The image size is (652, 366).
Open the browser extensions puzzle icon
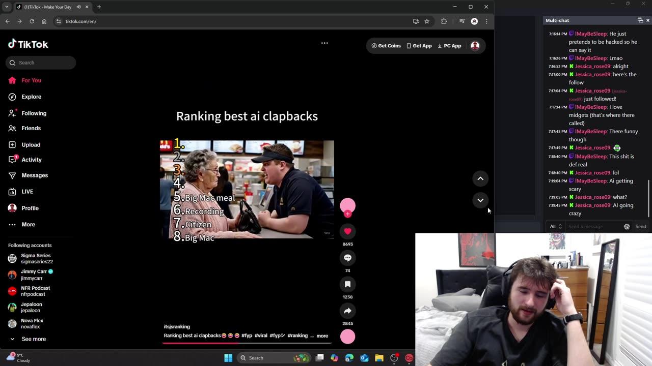(x=444, y=21)
